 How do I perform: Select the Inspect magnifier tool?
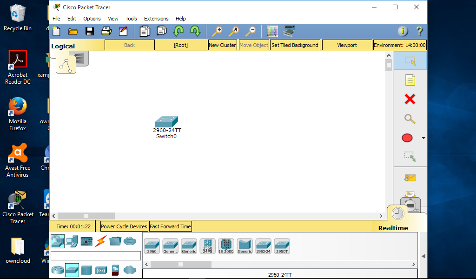click(x=410, y=119)
